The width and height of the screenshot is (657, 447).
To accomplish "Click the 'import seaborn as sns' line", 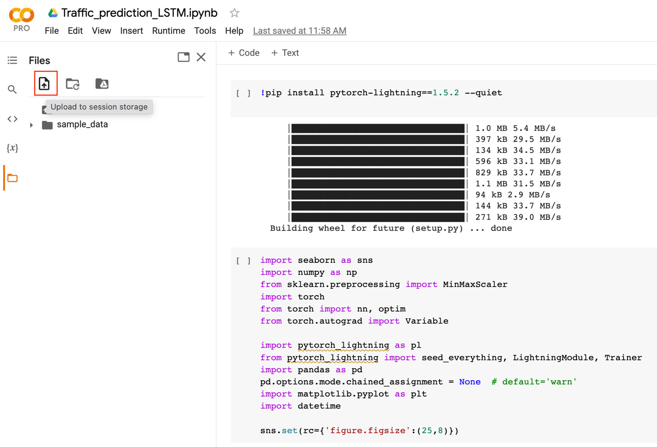I will coord(317,260).
